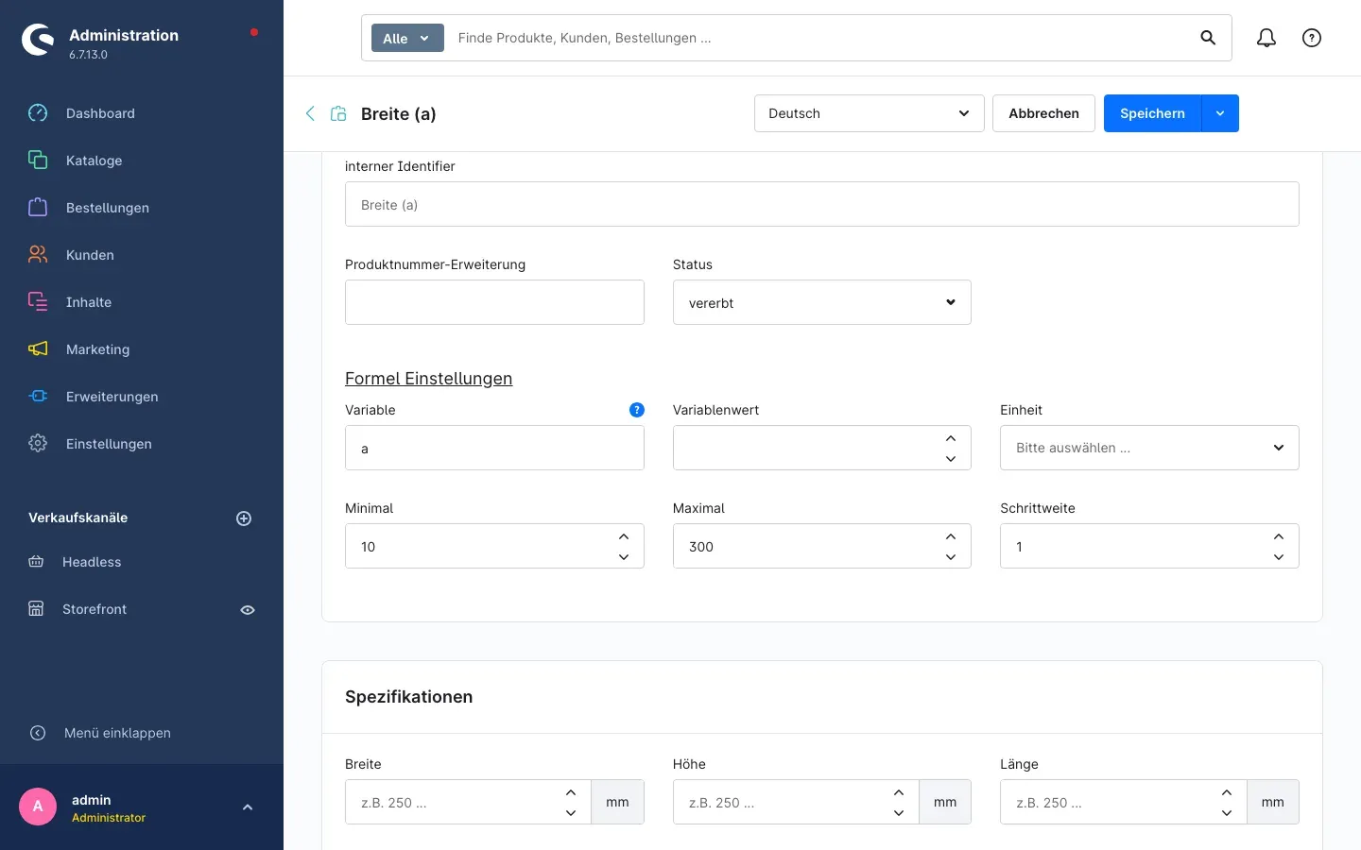Click the search magnifier icon
The width and height of the screenshot is (1361, 850).
pyautogui.click(x=1208, y=38)
